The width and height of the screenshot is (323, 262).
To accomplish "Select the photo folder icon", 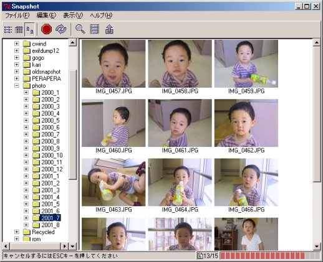I will tap(27, 85).
